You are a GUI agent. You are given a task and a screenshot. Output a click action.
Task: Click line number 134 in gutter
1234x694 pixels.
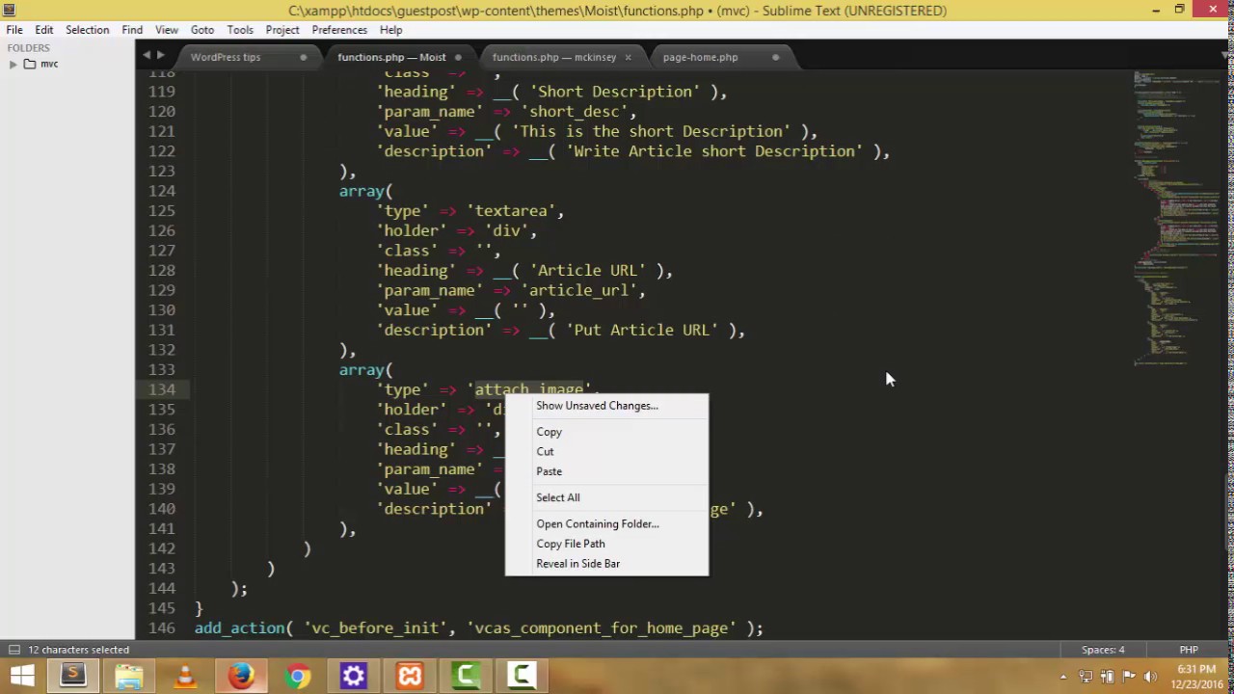[162, 389]
